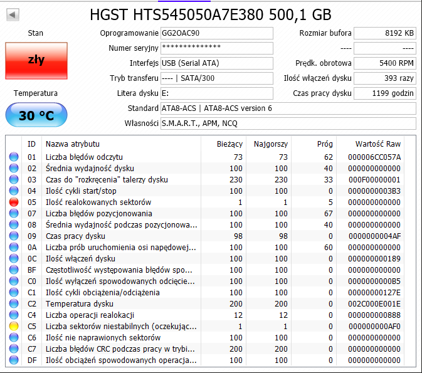Click the Nazwa atrybutu column header
The height and width of the screenshot is (373, 422).
(121, 144)
